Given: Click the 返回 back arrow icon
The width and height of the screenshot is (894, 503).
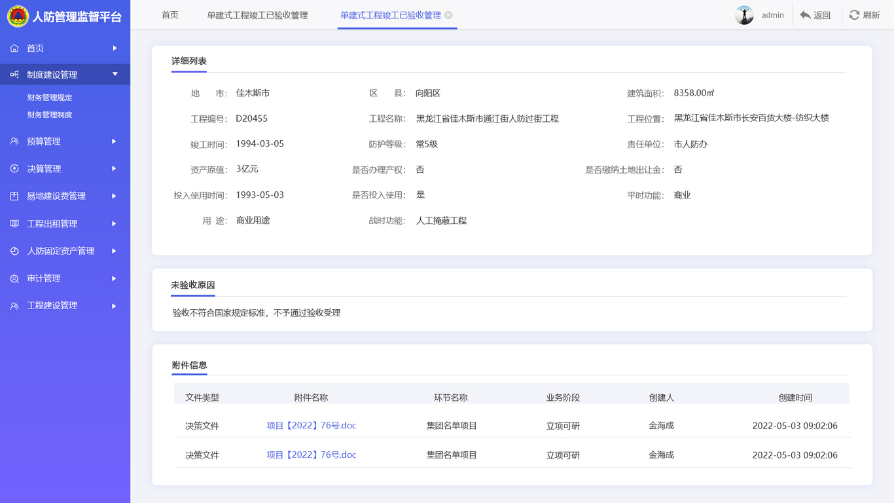Looking at the screenshot, I should tap(805, 15).
